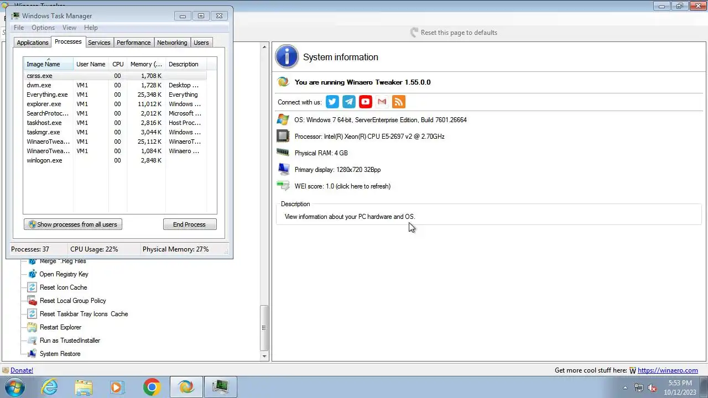This screenshot has width=708, height=398.
Task: Click Reset this page to defaults
Action: [454, 33]
